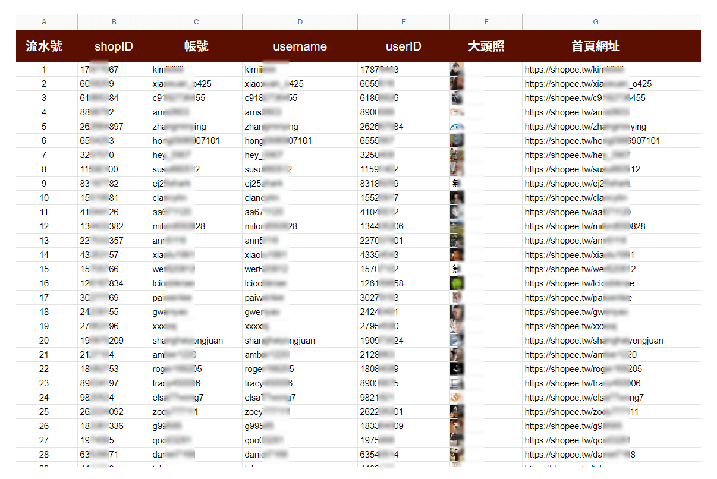
Task: Select column A header letter
Action: tap(44, 22)
